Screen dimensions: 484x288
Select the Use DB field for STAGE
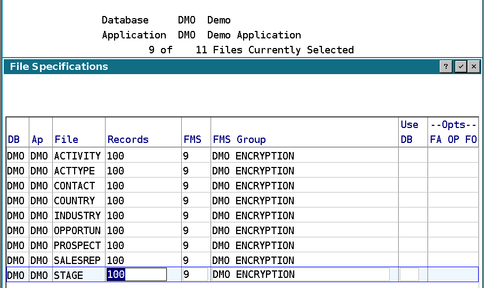click(x=409, y=275)
